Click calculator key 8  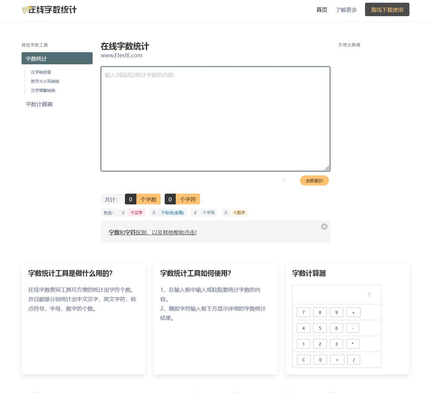[x=320, y=312]
